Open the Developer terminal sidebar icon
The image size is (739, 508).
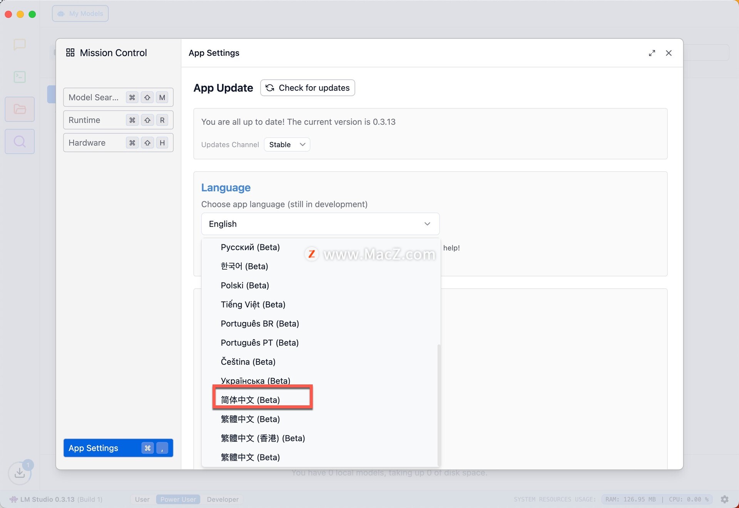click(20, 77)
